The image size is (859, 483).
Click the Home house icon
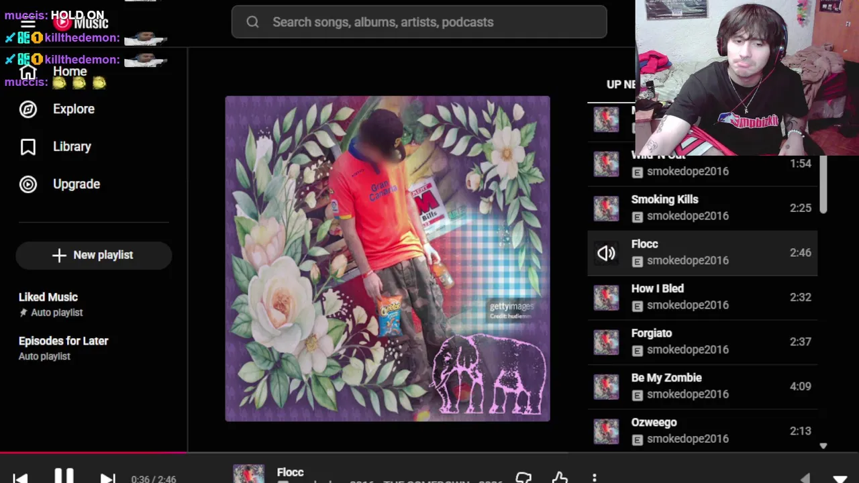tap(28, 71)
